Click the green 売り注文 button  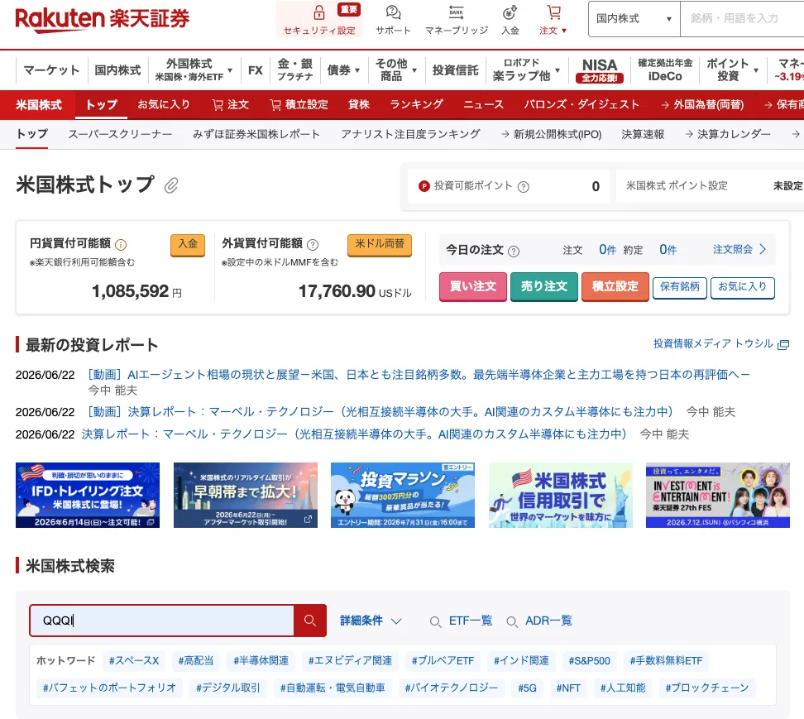click(544, 286)
